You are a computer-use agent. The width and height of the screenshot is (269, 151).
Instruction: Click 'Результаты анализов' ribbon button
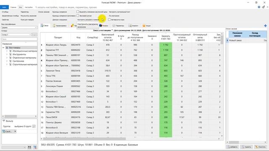[x=29, y=16]
